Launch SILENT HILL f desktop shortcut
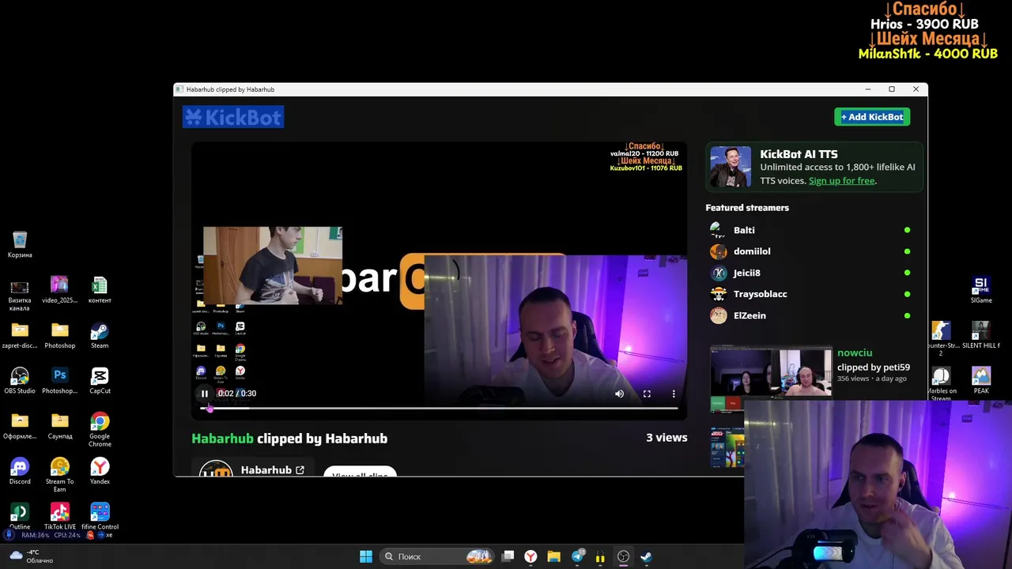This screenshot has width=1012, height=569. [x=981, y=335]
